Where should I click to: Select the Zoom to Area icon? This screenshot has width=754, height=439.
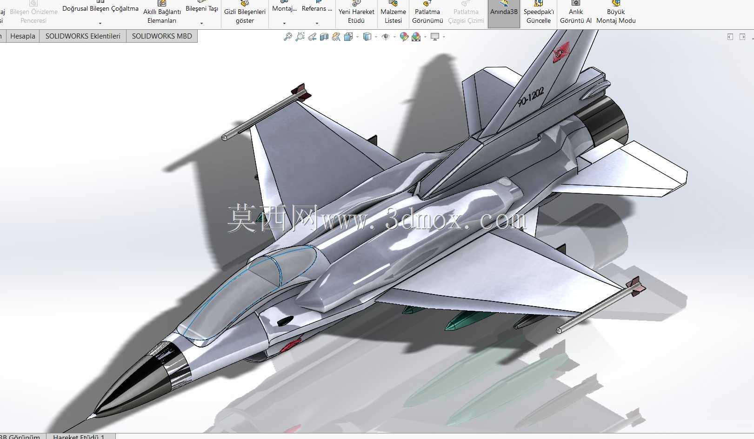pos(300,37)
